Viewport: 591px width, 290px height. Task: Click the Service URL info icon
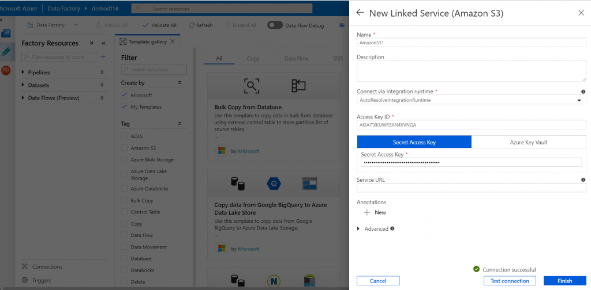(583, 180)
